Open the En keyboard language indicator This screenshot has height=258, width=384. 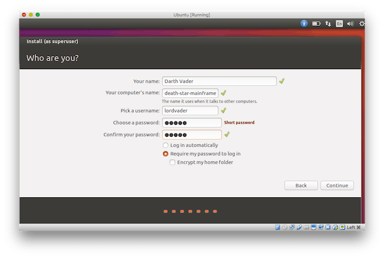pos(339,24)
